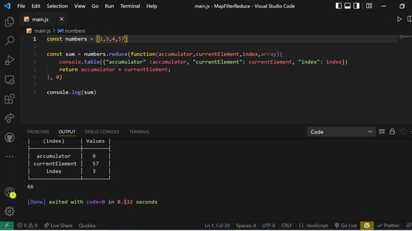The height and width of the screenshot is (231, 412).
Task: Open the Search view in activity bar
Action: [x=10, y=40]
